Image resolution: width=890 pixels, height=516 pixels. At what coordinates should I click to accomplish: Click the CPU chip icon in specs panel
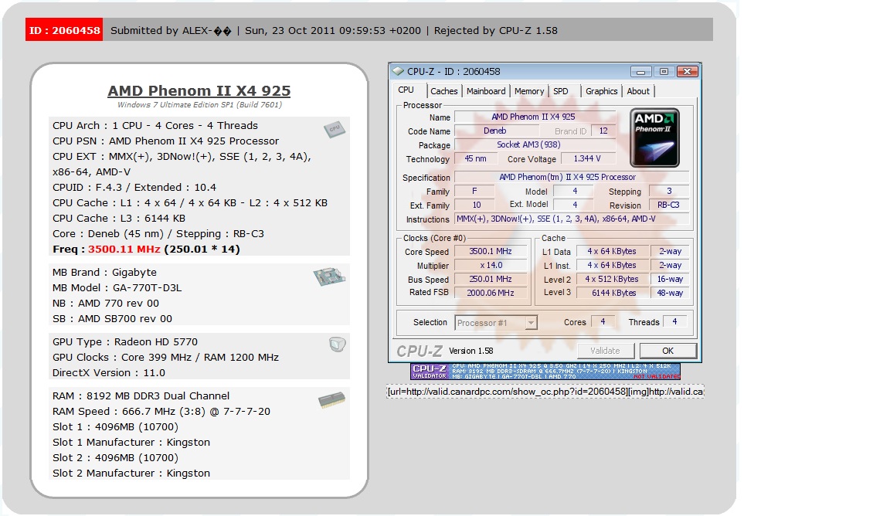click(334, 130)
